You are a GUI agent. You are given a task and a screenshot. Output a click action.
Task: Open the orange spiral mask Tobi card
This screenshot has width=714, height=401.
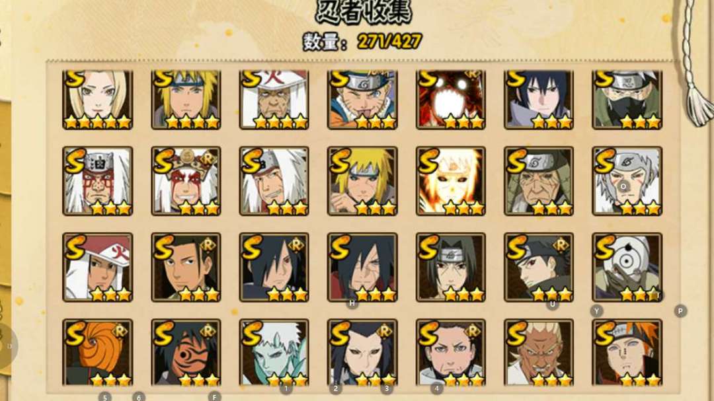[x=97, y=352]
